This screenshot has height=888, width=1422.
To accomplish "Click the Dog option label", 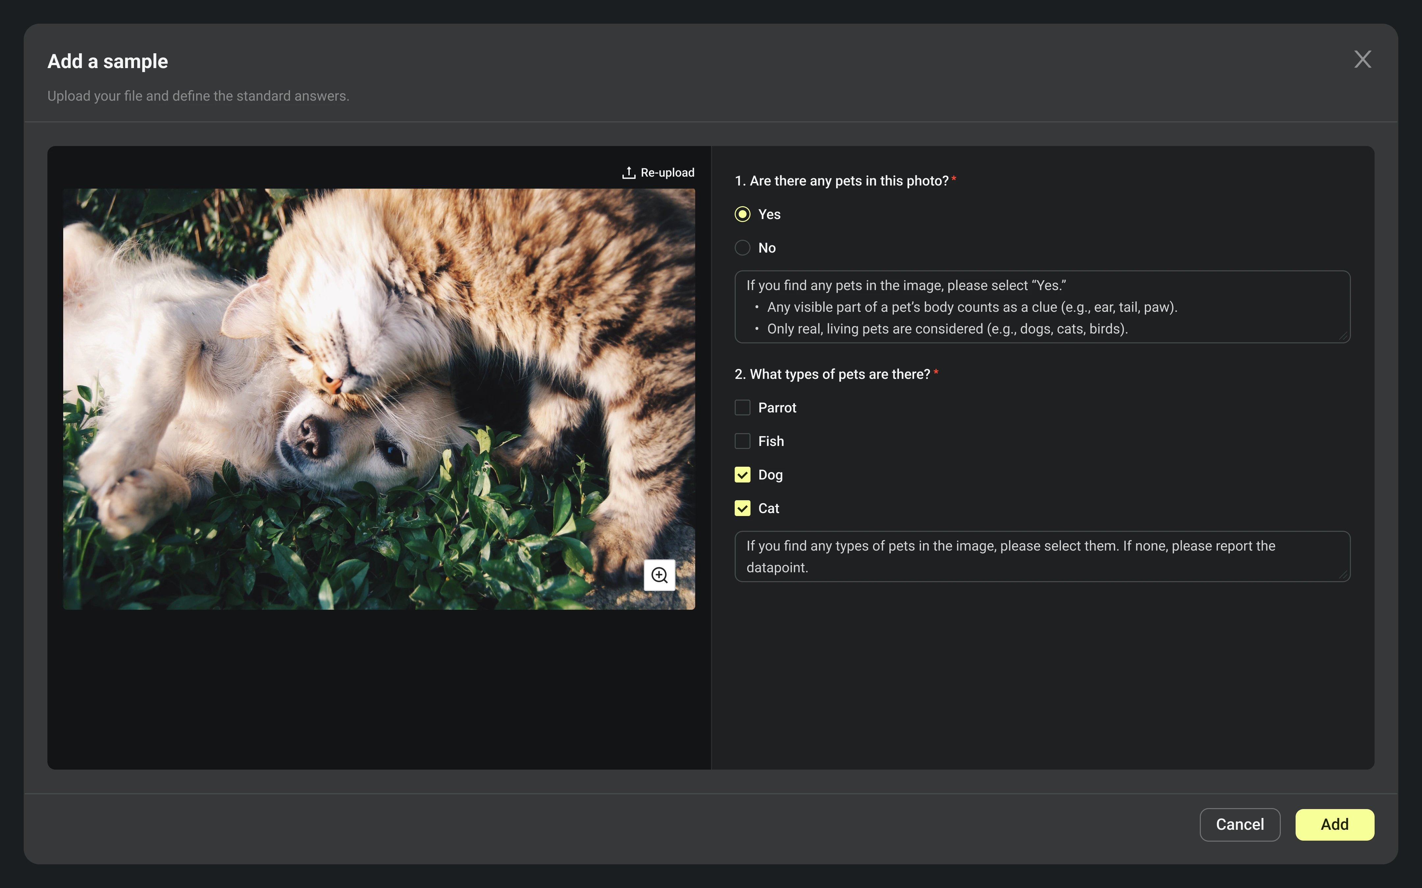I will 770,475.
